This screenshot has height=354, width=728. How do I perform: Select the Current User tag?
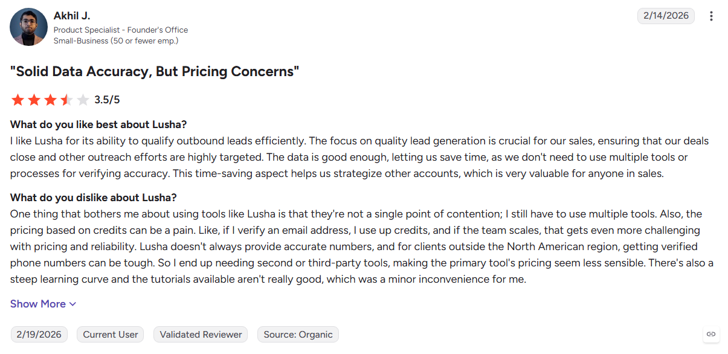coord(111,335)
